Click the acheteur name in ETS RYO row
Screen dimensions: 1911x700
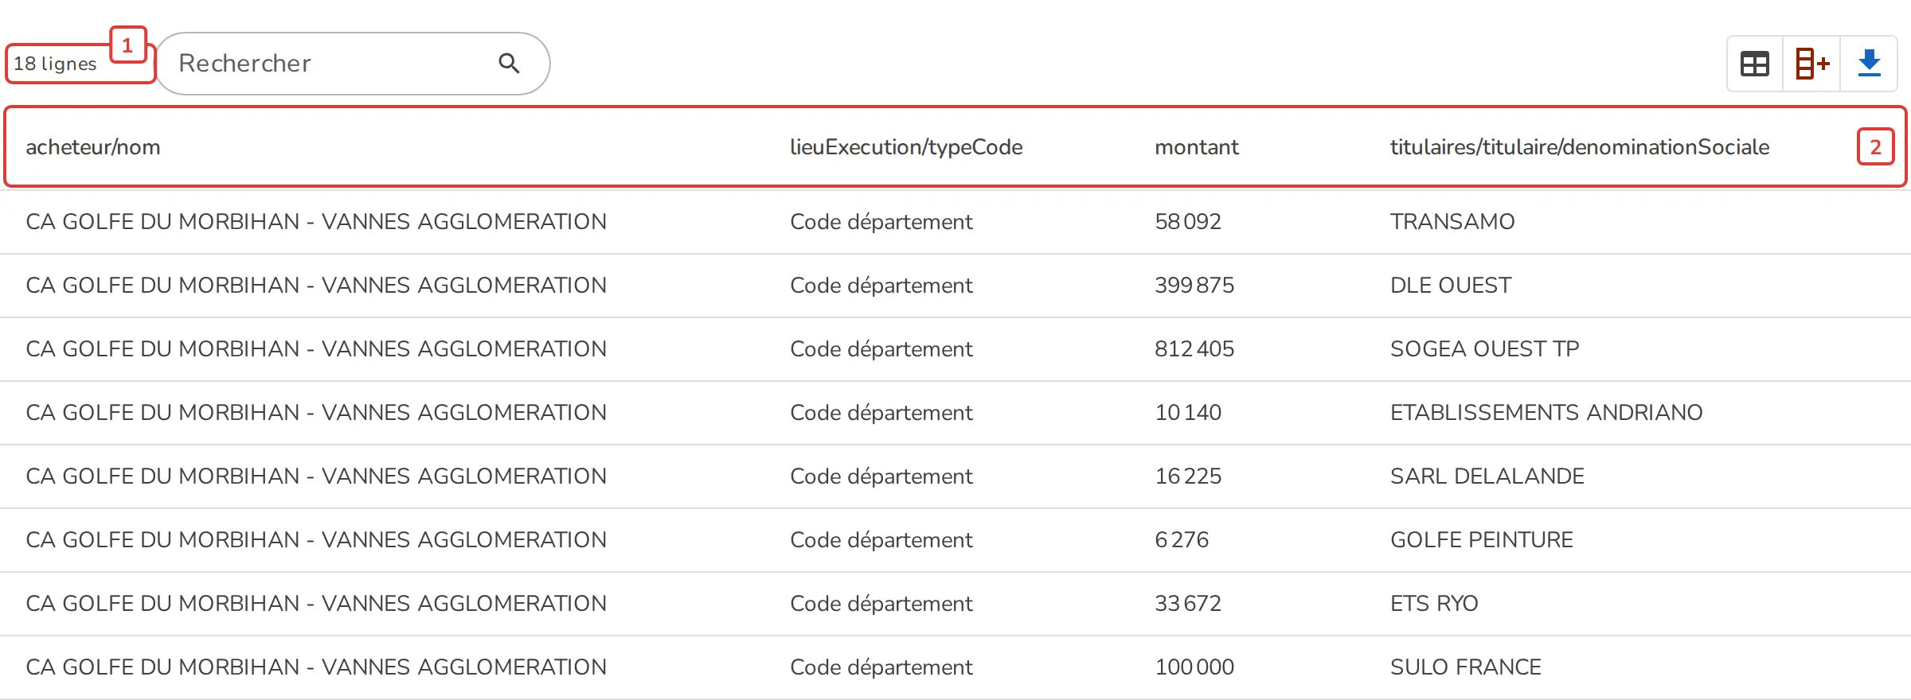(316, 604)
